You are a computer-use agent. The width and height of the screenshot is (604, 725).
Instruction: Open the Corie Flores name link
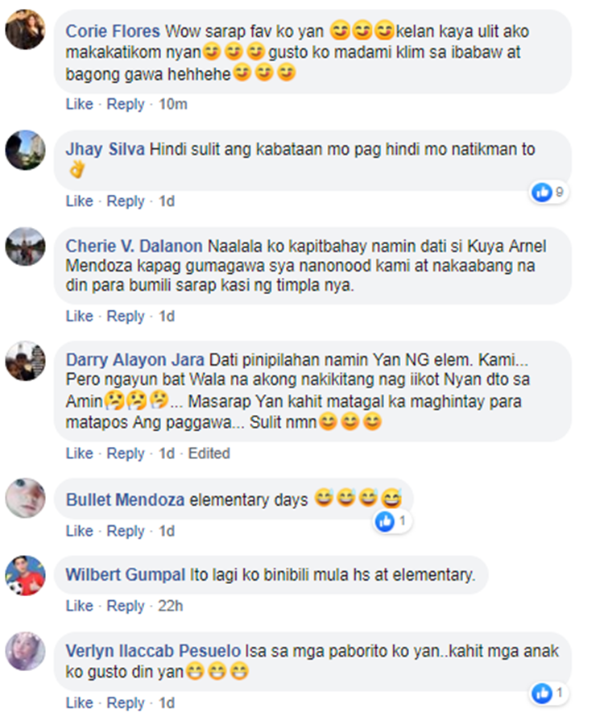click(113, 31)
